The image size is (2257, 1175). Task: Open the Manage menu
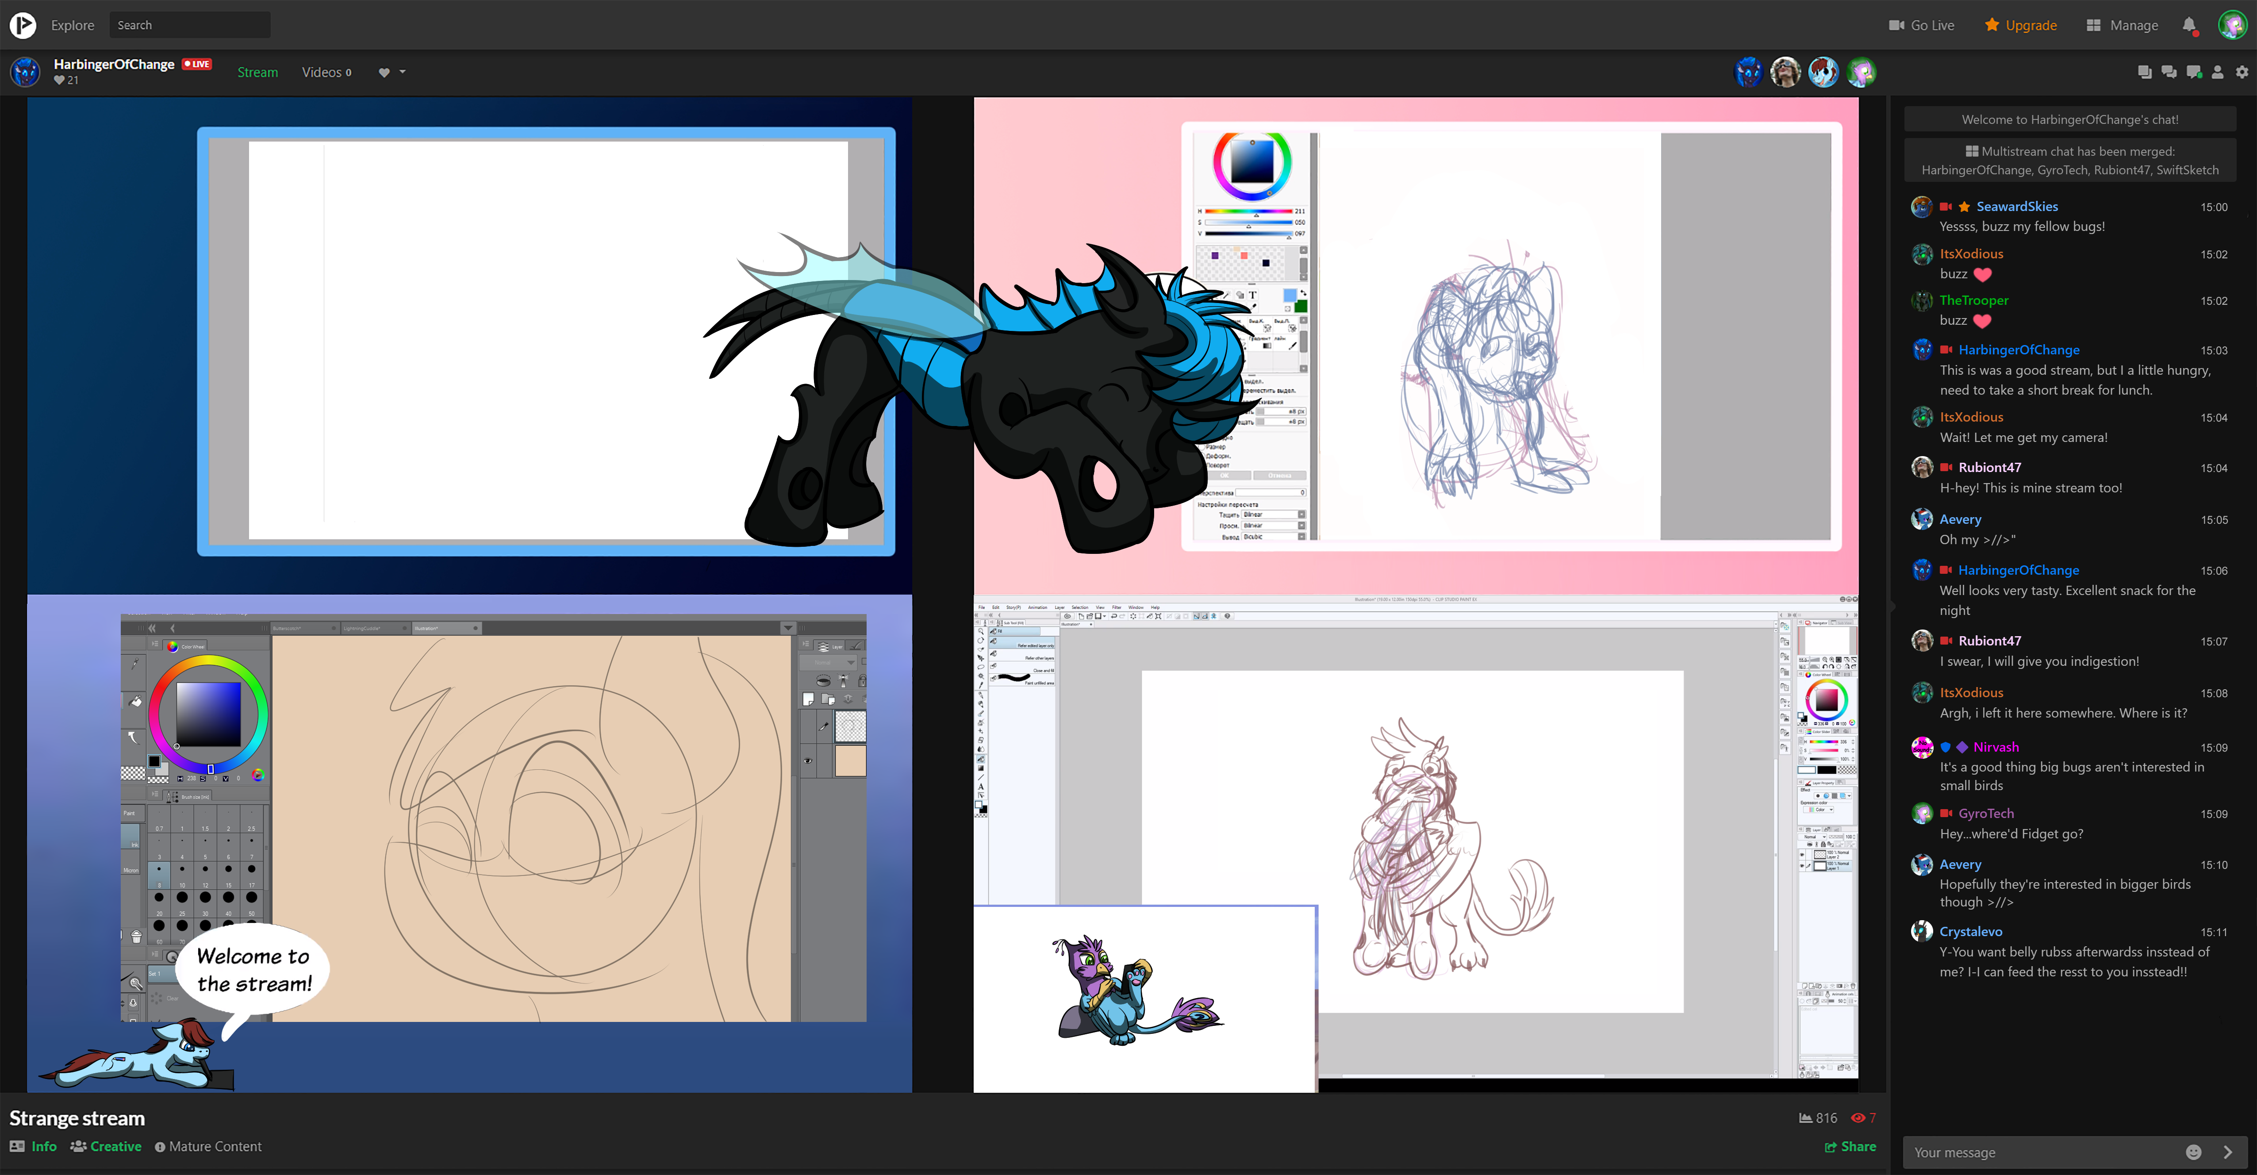pyautogui.click(x=2121, y=24)
